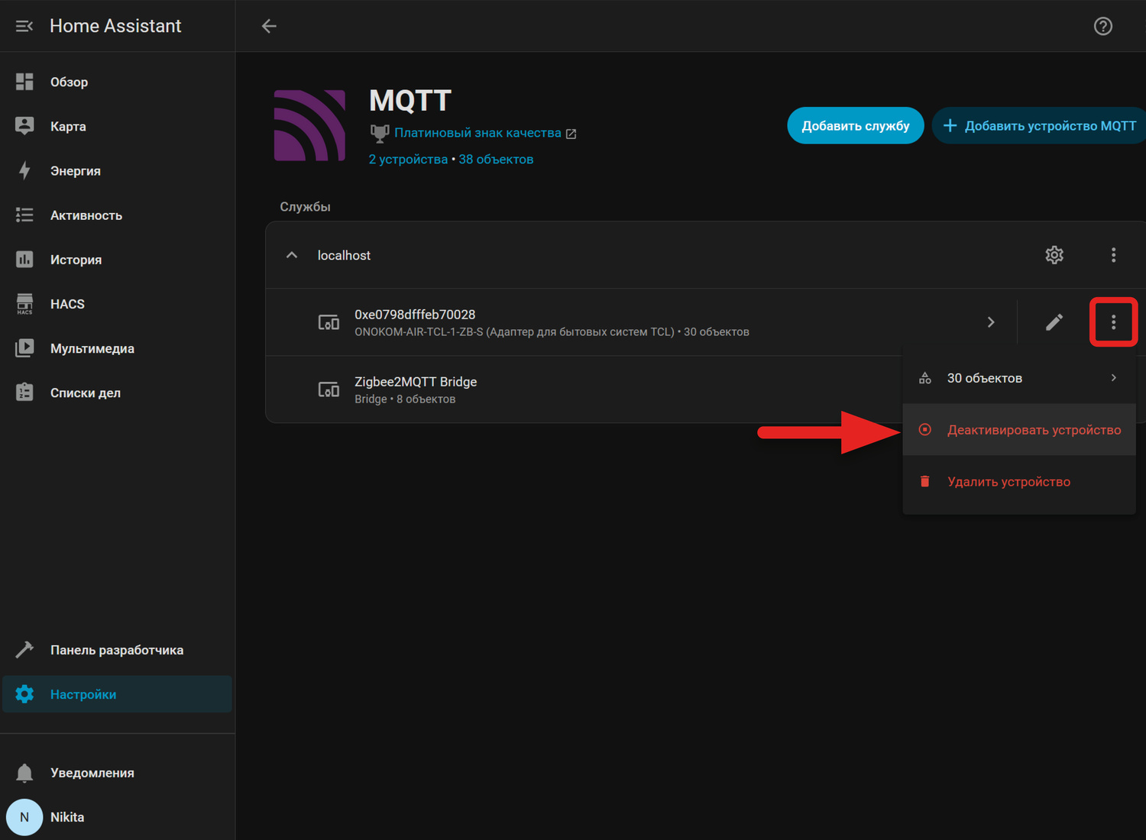Click the Bridge • 8 объектов subtitle
The width and height of the screenshot is (1146, 840).
coord(405,399)
